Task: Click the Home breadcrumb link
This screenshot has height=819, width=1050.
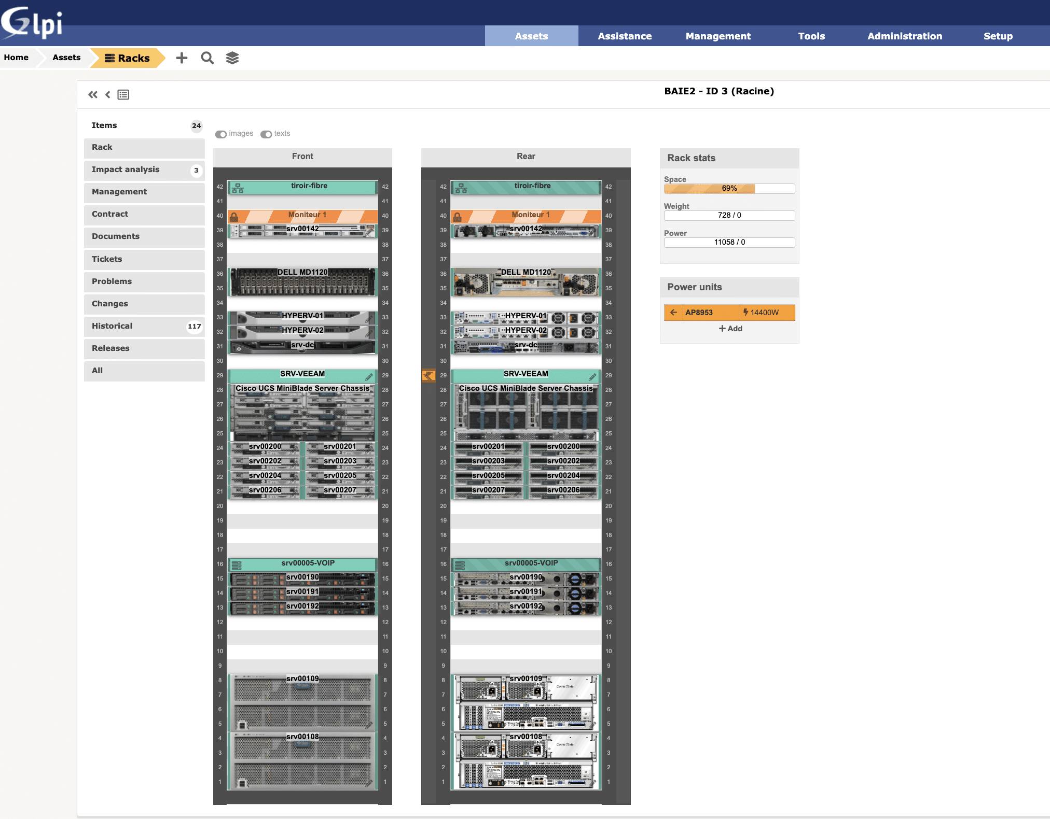Action: tap(16, 58)
